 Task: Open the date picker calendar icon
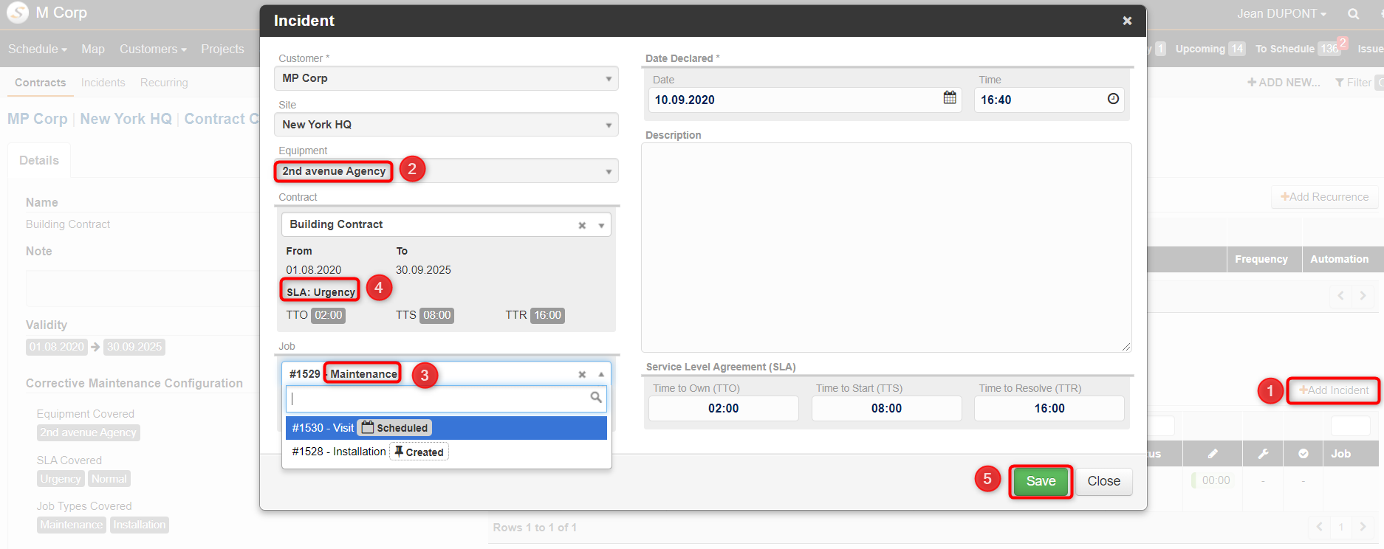pos(950,98)
